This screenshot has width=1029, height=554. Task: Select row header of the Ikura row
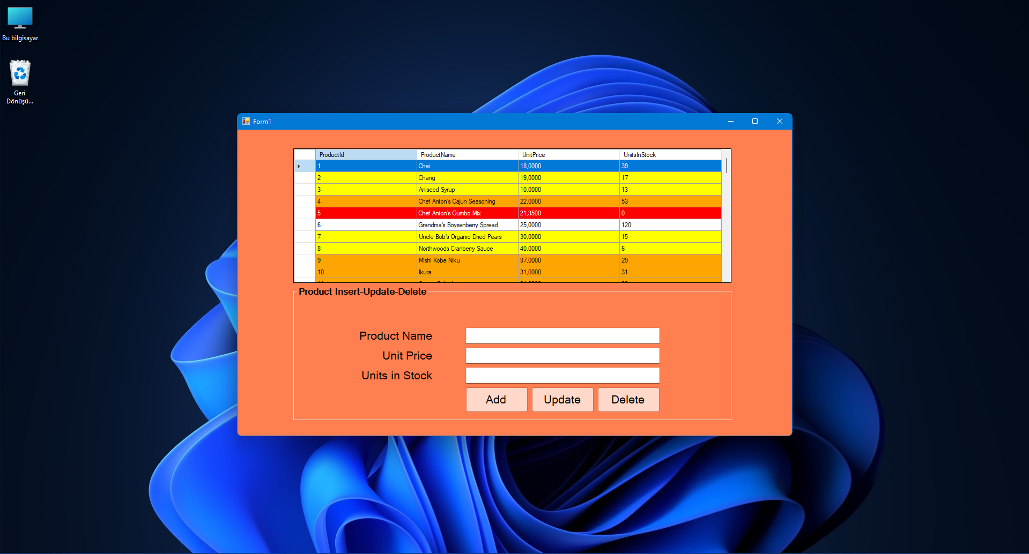coord(305,272)
